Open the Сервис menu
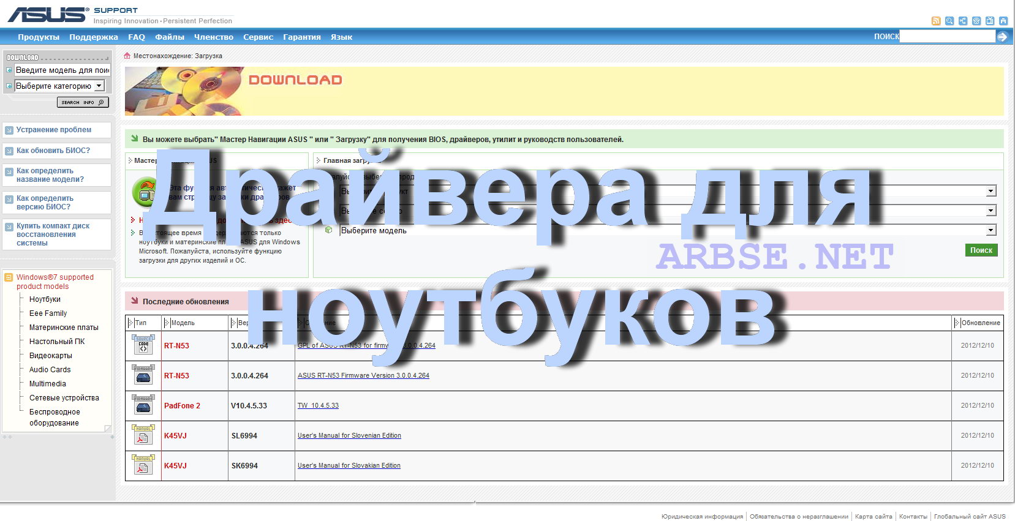The image size is (1015, 521). (x=258, y=37)
